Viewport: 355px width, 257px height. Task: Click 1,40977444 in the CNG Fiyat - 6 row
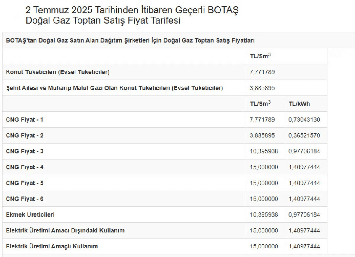(304, 199)
